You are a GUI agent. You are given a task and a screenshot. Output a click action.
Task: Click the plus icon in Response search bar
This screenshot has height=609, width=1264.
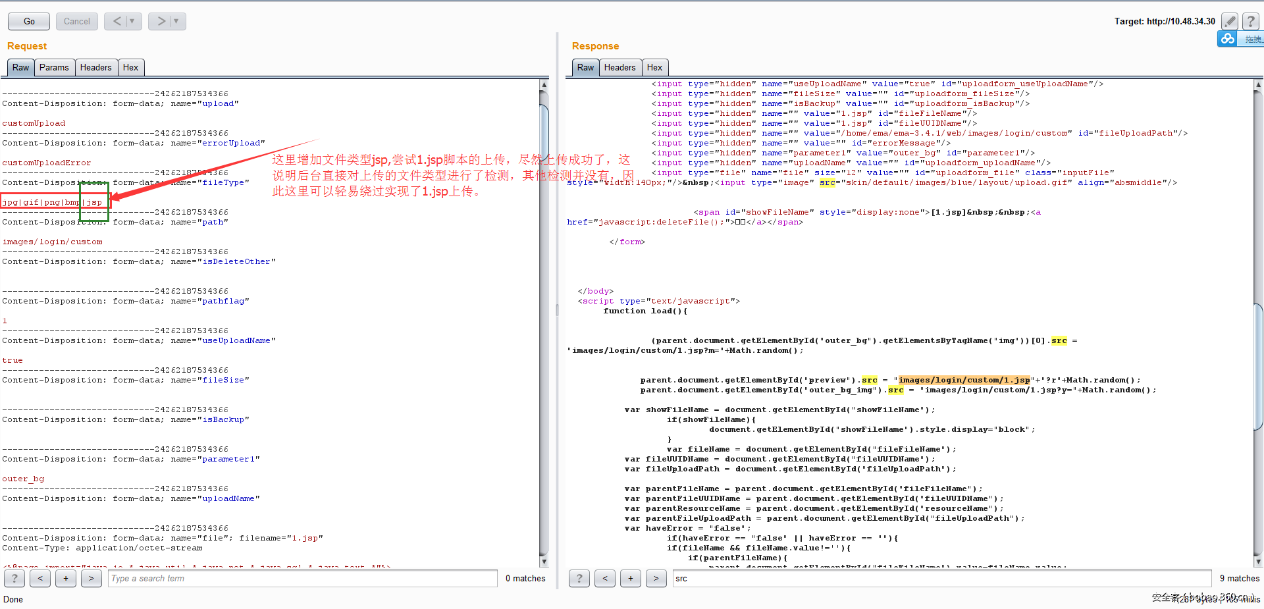(630, 578)
